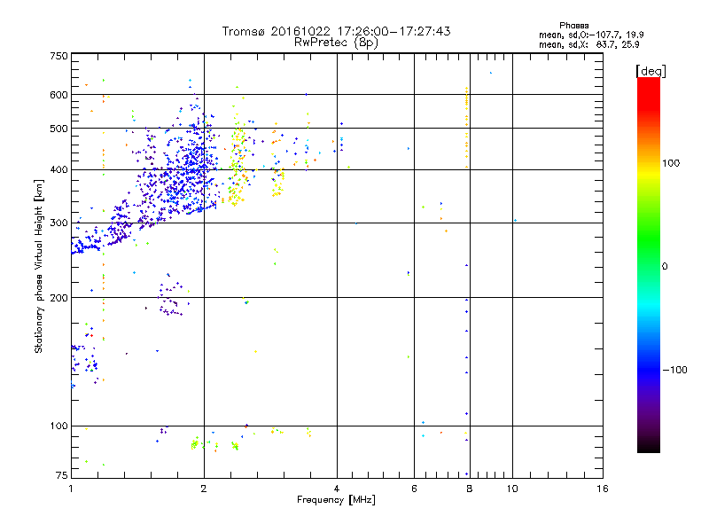Click the 600 km tick label
709x532 pixels.
coord(58,95)
